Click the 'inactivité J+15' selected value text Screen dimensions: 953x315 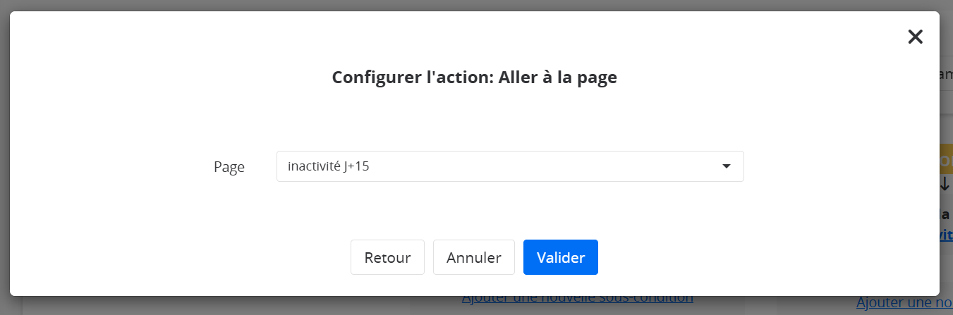click(329, 166)
